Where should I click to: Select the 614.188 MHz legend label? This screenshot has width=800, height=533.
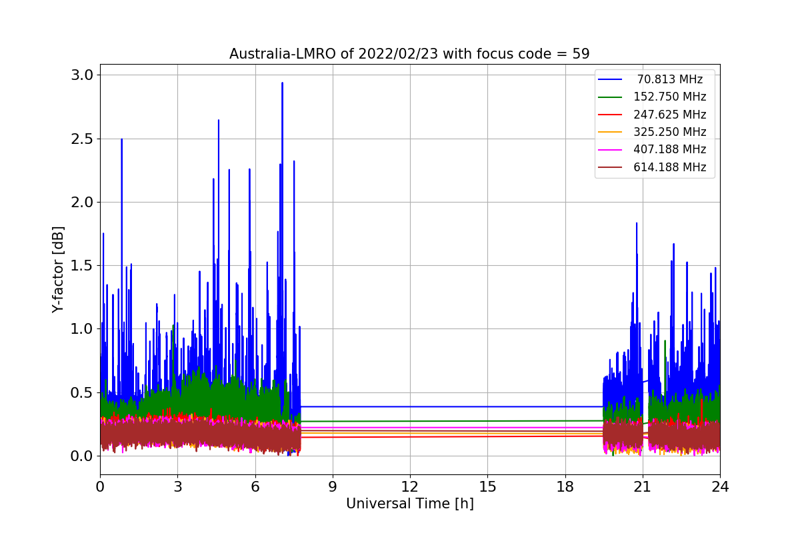(x=669, y=167)
